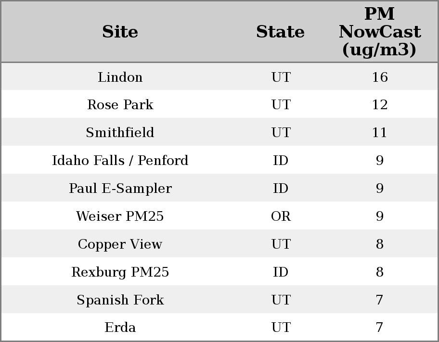The width and height of the screenshot is (439, 342).
Task: Select Paul E-Sampler site name
Action: click(120, 188)
